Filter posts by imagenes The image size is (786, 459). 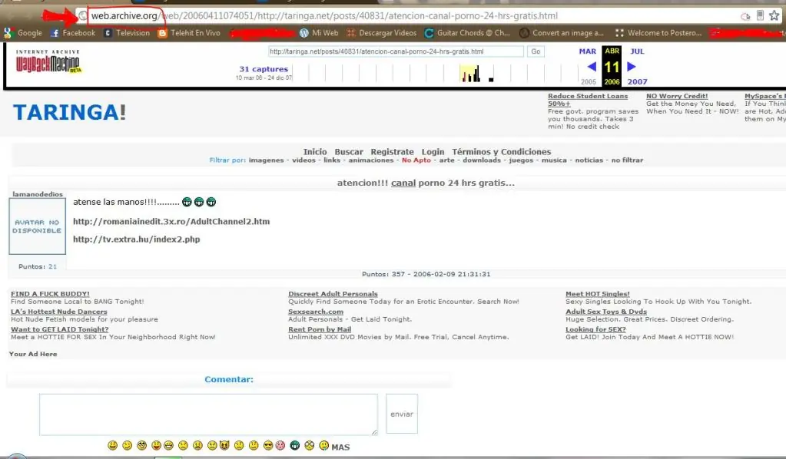(266, 160)
